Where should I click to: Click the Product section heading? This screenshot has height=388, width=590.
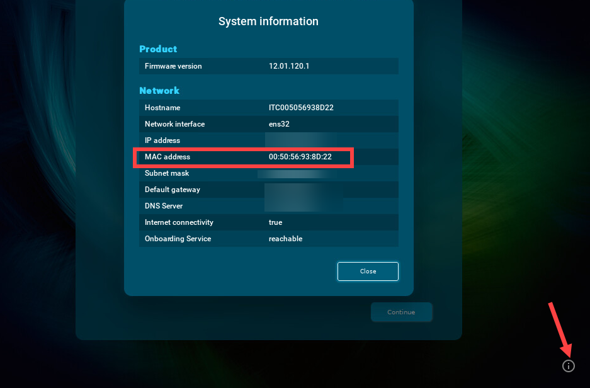[157, 49]
